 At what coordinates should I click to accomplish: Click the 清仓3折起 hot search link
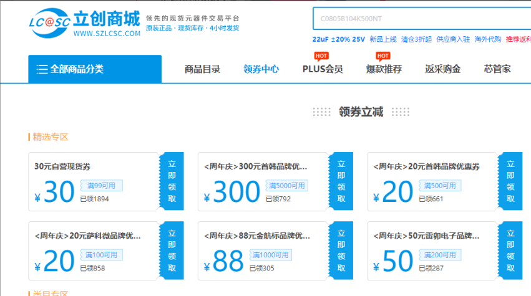coord(416,39)
